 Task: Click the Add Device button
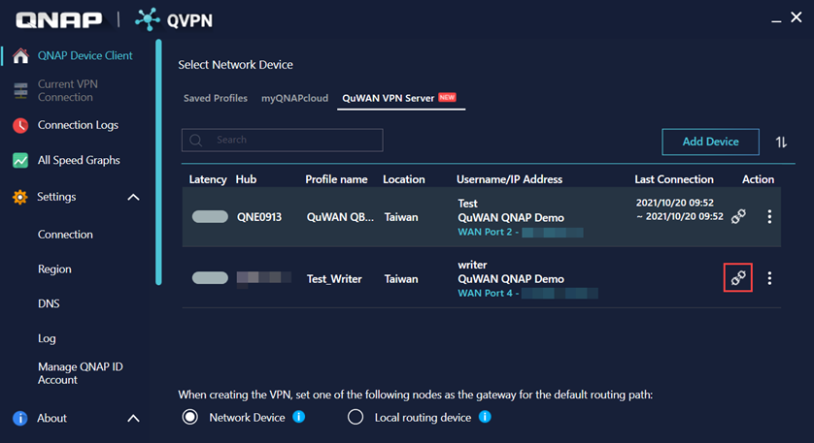[x=710, y=142]
